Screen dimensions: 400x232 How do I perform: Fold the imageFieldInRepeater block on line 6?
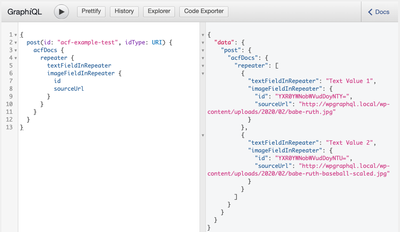pyautogui.click(x=16, y=74)
